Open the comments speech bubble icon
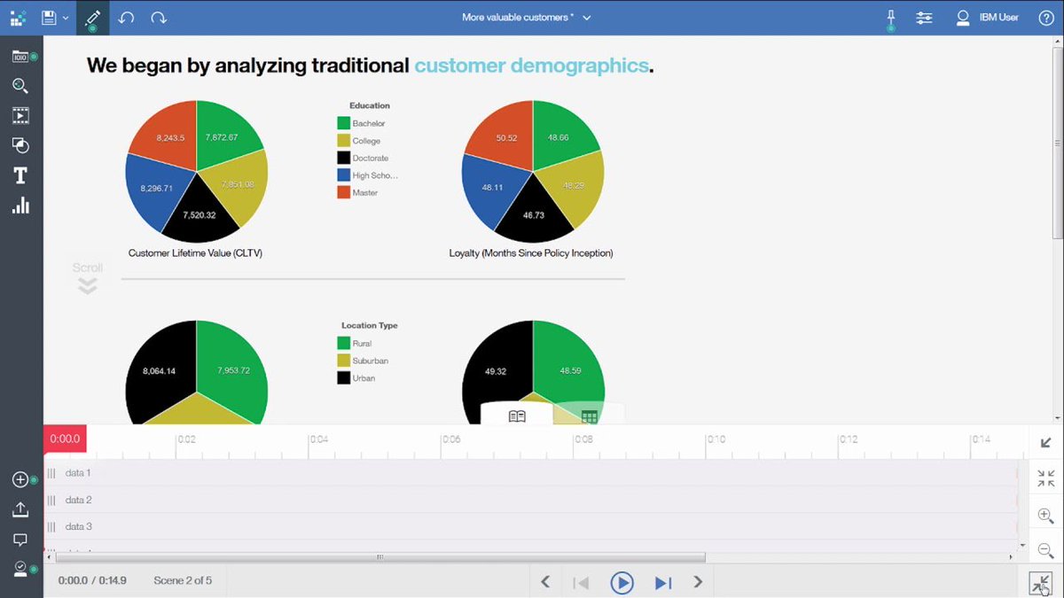1064x598 pixels. coord(20,539)
